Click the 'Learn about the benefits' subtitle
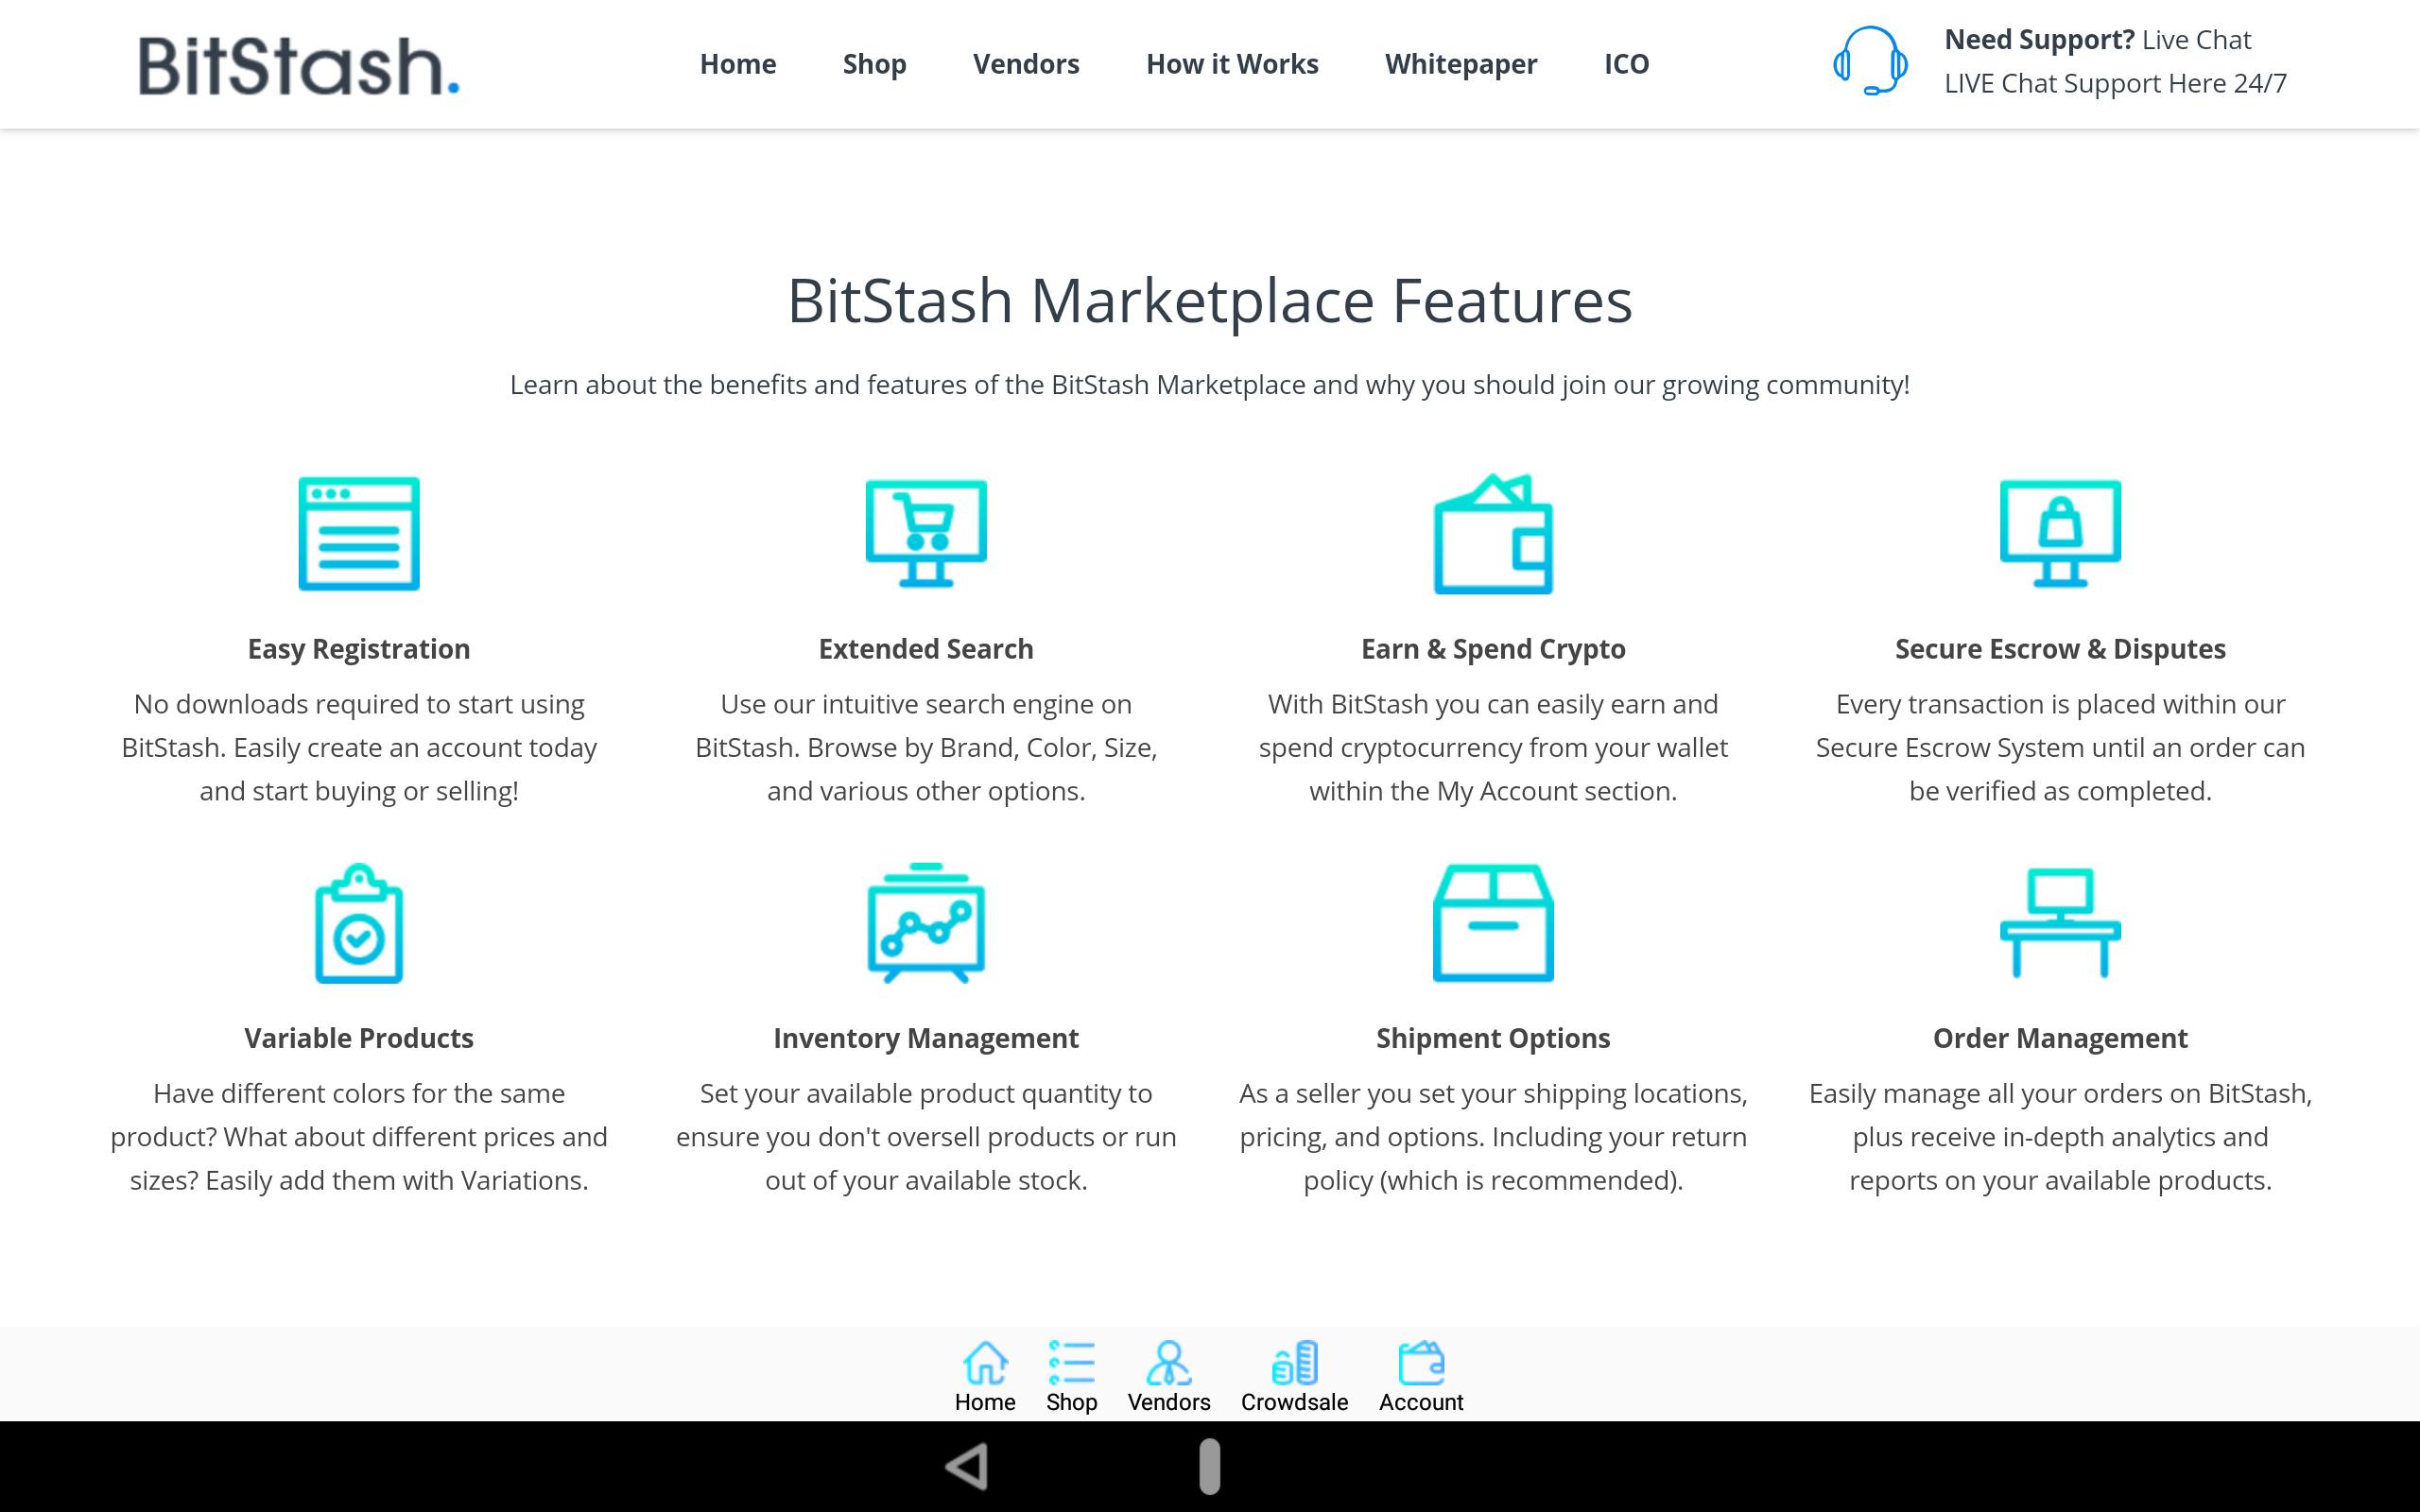2420x1512 pixels. (x=1210, y=385)
